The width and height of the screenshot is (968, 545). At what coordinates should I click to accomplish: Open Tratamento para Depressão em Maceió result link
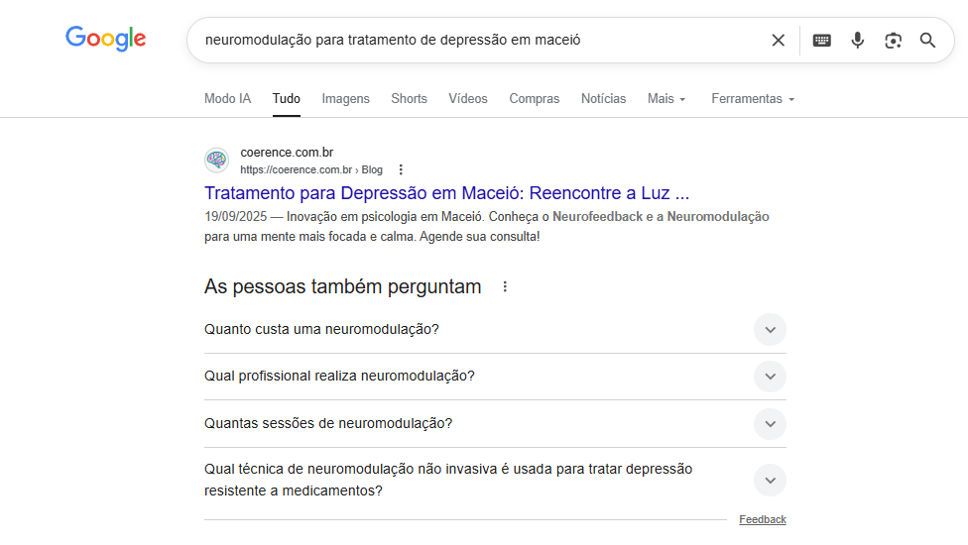tap(447, 193)
